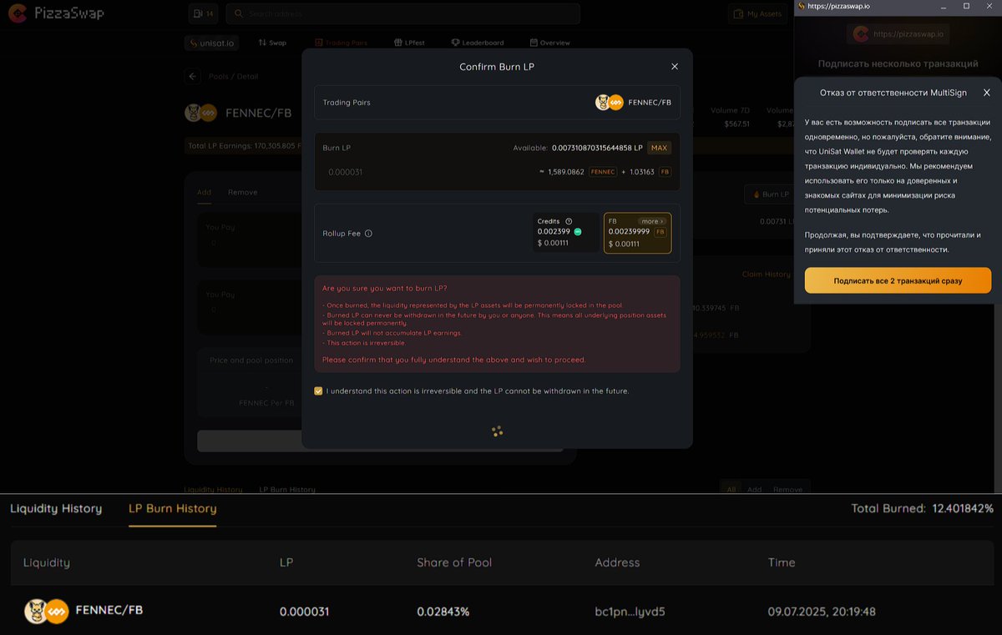Click the sign all 2 transactions button
1002x635 pixels.
click(x=898, y=280)
